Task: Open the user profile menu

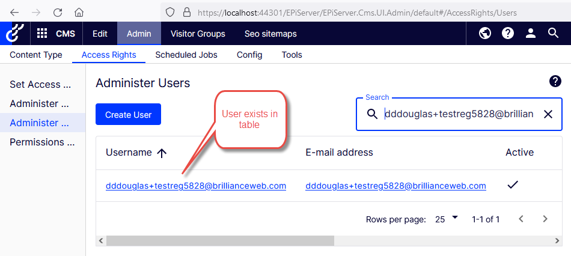Action: click(531, 34)
